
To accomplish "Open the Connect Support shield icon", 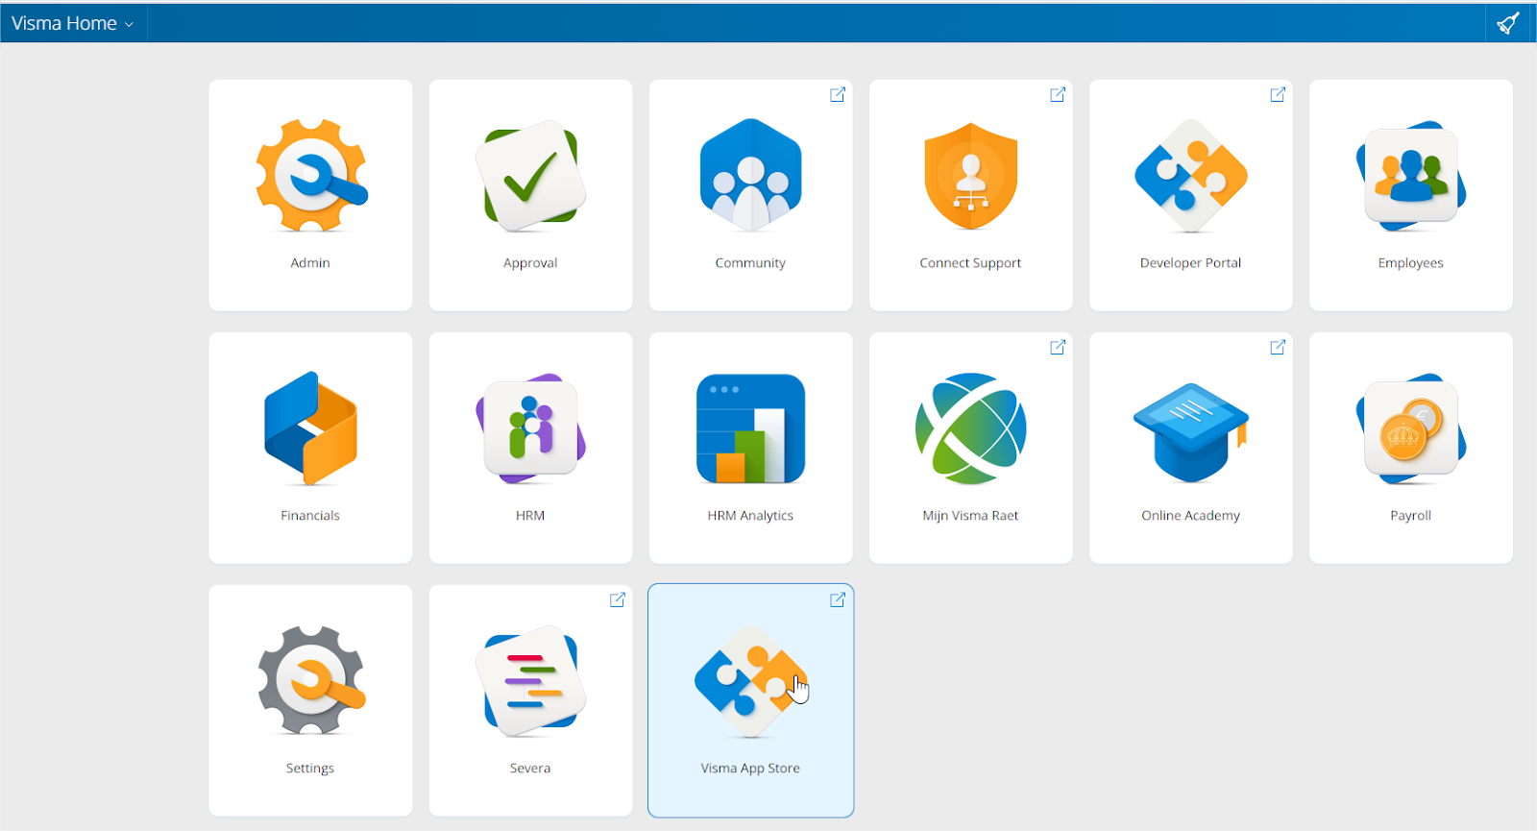I will tap(970, 176).
